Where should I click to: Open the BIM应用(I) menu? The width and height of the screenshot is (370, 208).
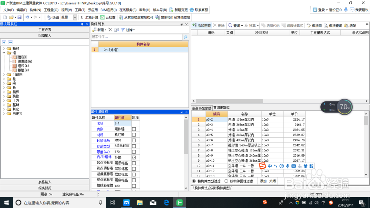[108, 10]
